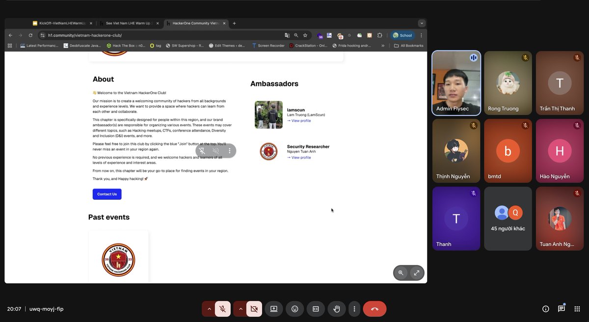Viewport: 589px width, 322px height.
Task: Expand video settings arrow beside camera
Action: pos(241,309)
